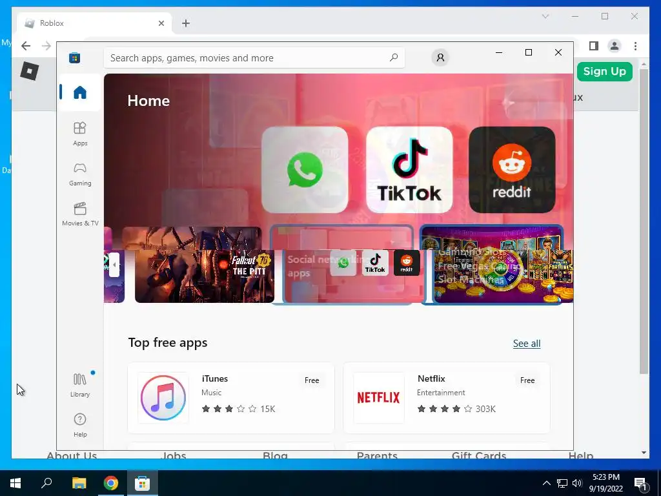Click the large WhatsApp app tile
Screen dimensions: 661x496
tap(305, 170)
